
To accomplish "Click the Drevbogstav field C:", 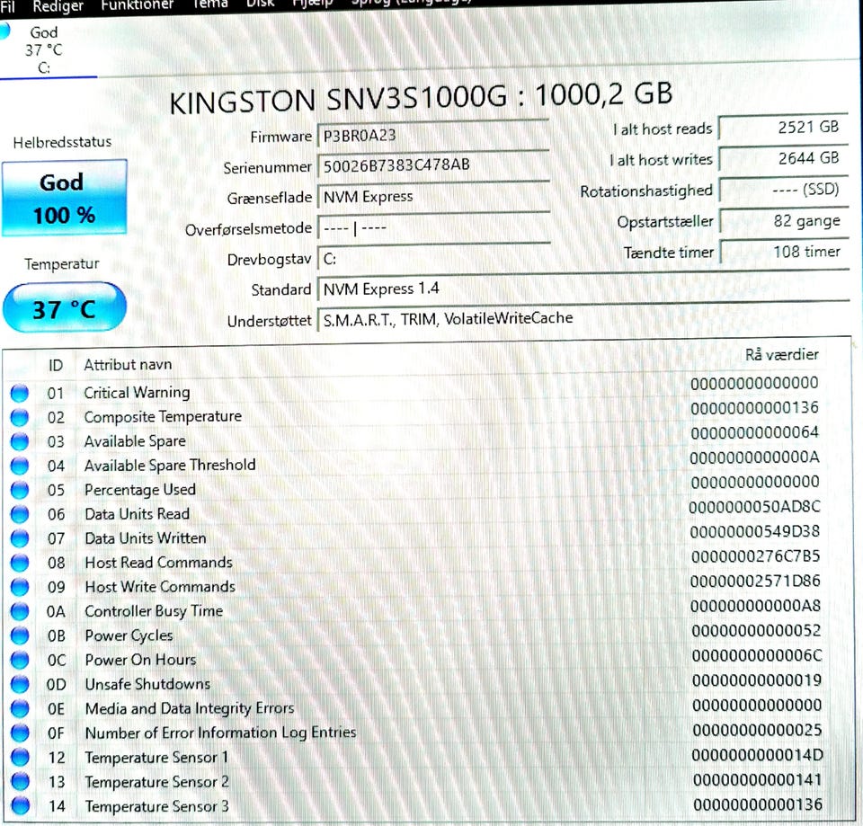I will [x=433, y=258].
